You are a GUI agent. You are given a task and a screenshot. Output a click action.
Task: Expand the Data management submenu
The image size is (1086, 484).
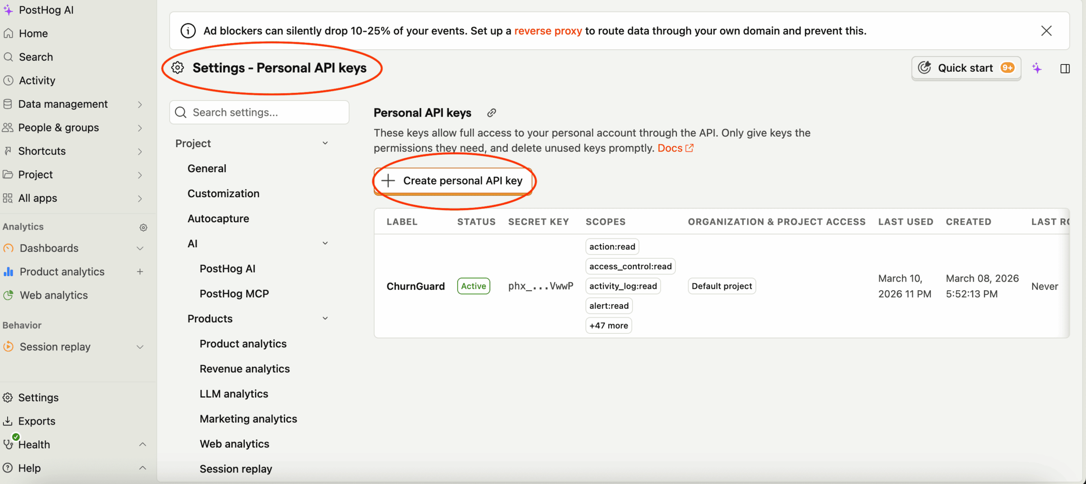pyautogui.click(x=140, y=104)
